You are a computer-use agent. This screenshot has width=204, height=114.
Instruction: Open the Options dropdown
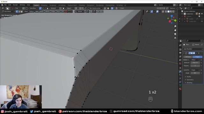click(173, 8)
